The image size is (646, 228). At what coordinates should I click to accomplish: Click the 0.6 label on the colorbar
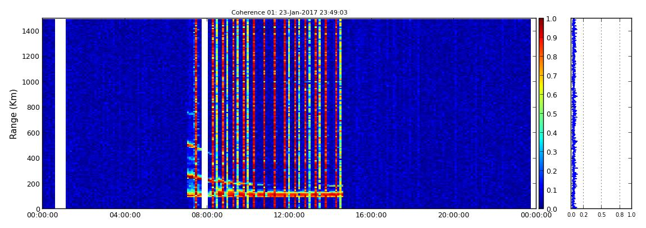point(551,95)
